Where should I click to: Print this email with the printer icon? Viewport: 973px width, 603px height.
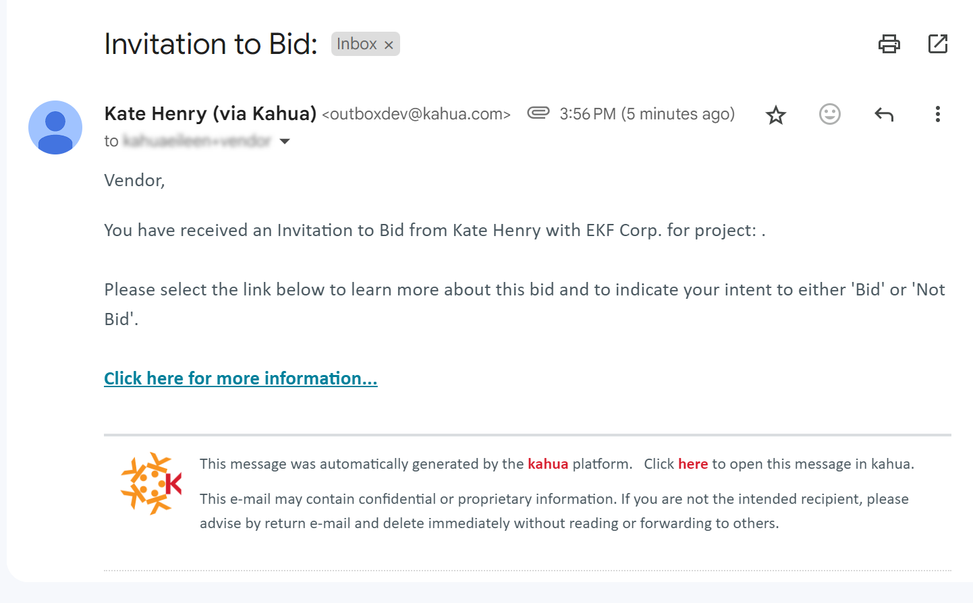(889, 44)
